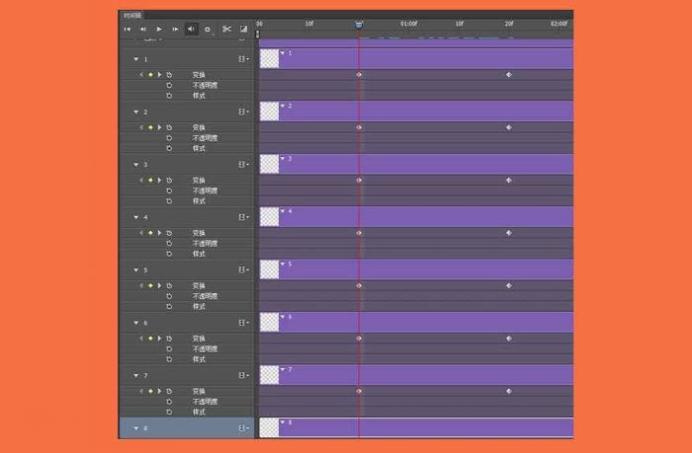Jump to the first frame
692x453 pixels.
coord(127,30)
